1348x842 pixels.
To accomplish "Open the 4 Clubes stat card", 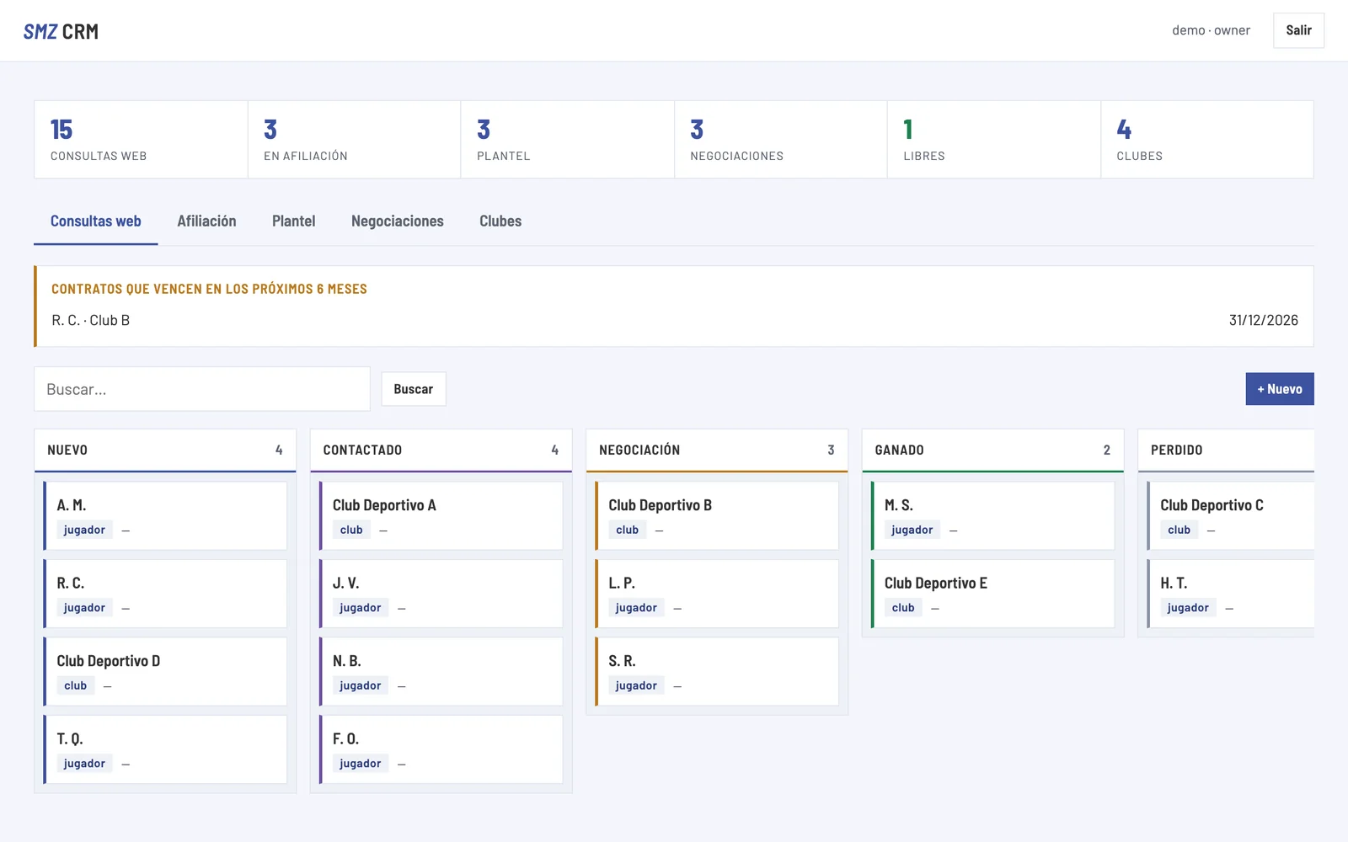I will [1206, 140].
